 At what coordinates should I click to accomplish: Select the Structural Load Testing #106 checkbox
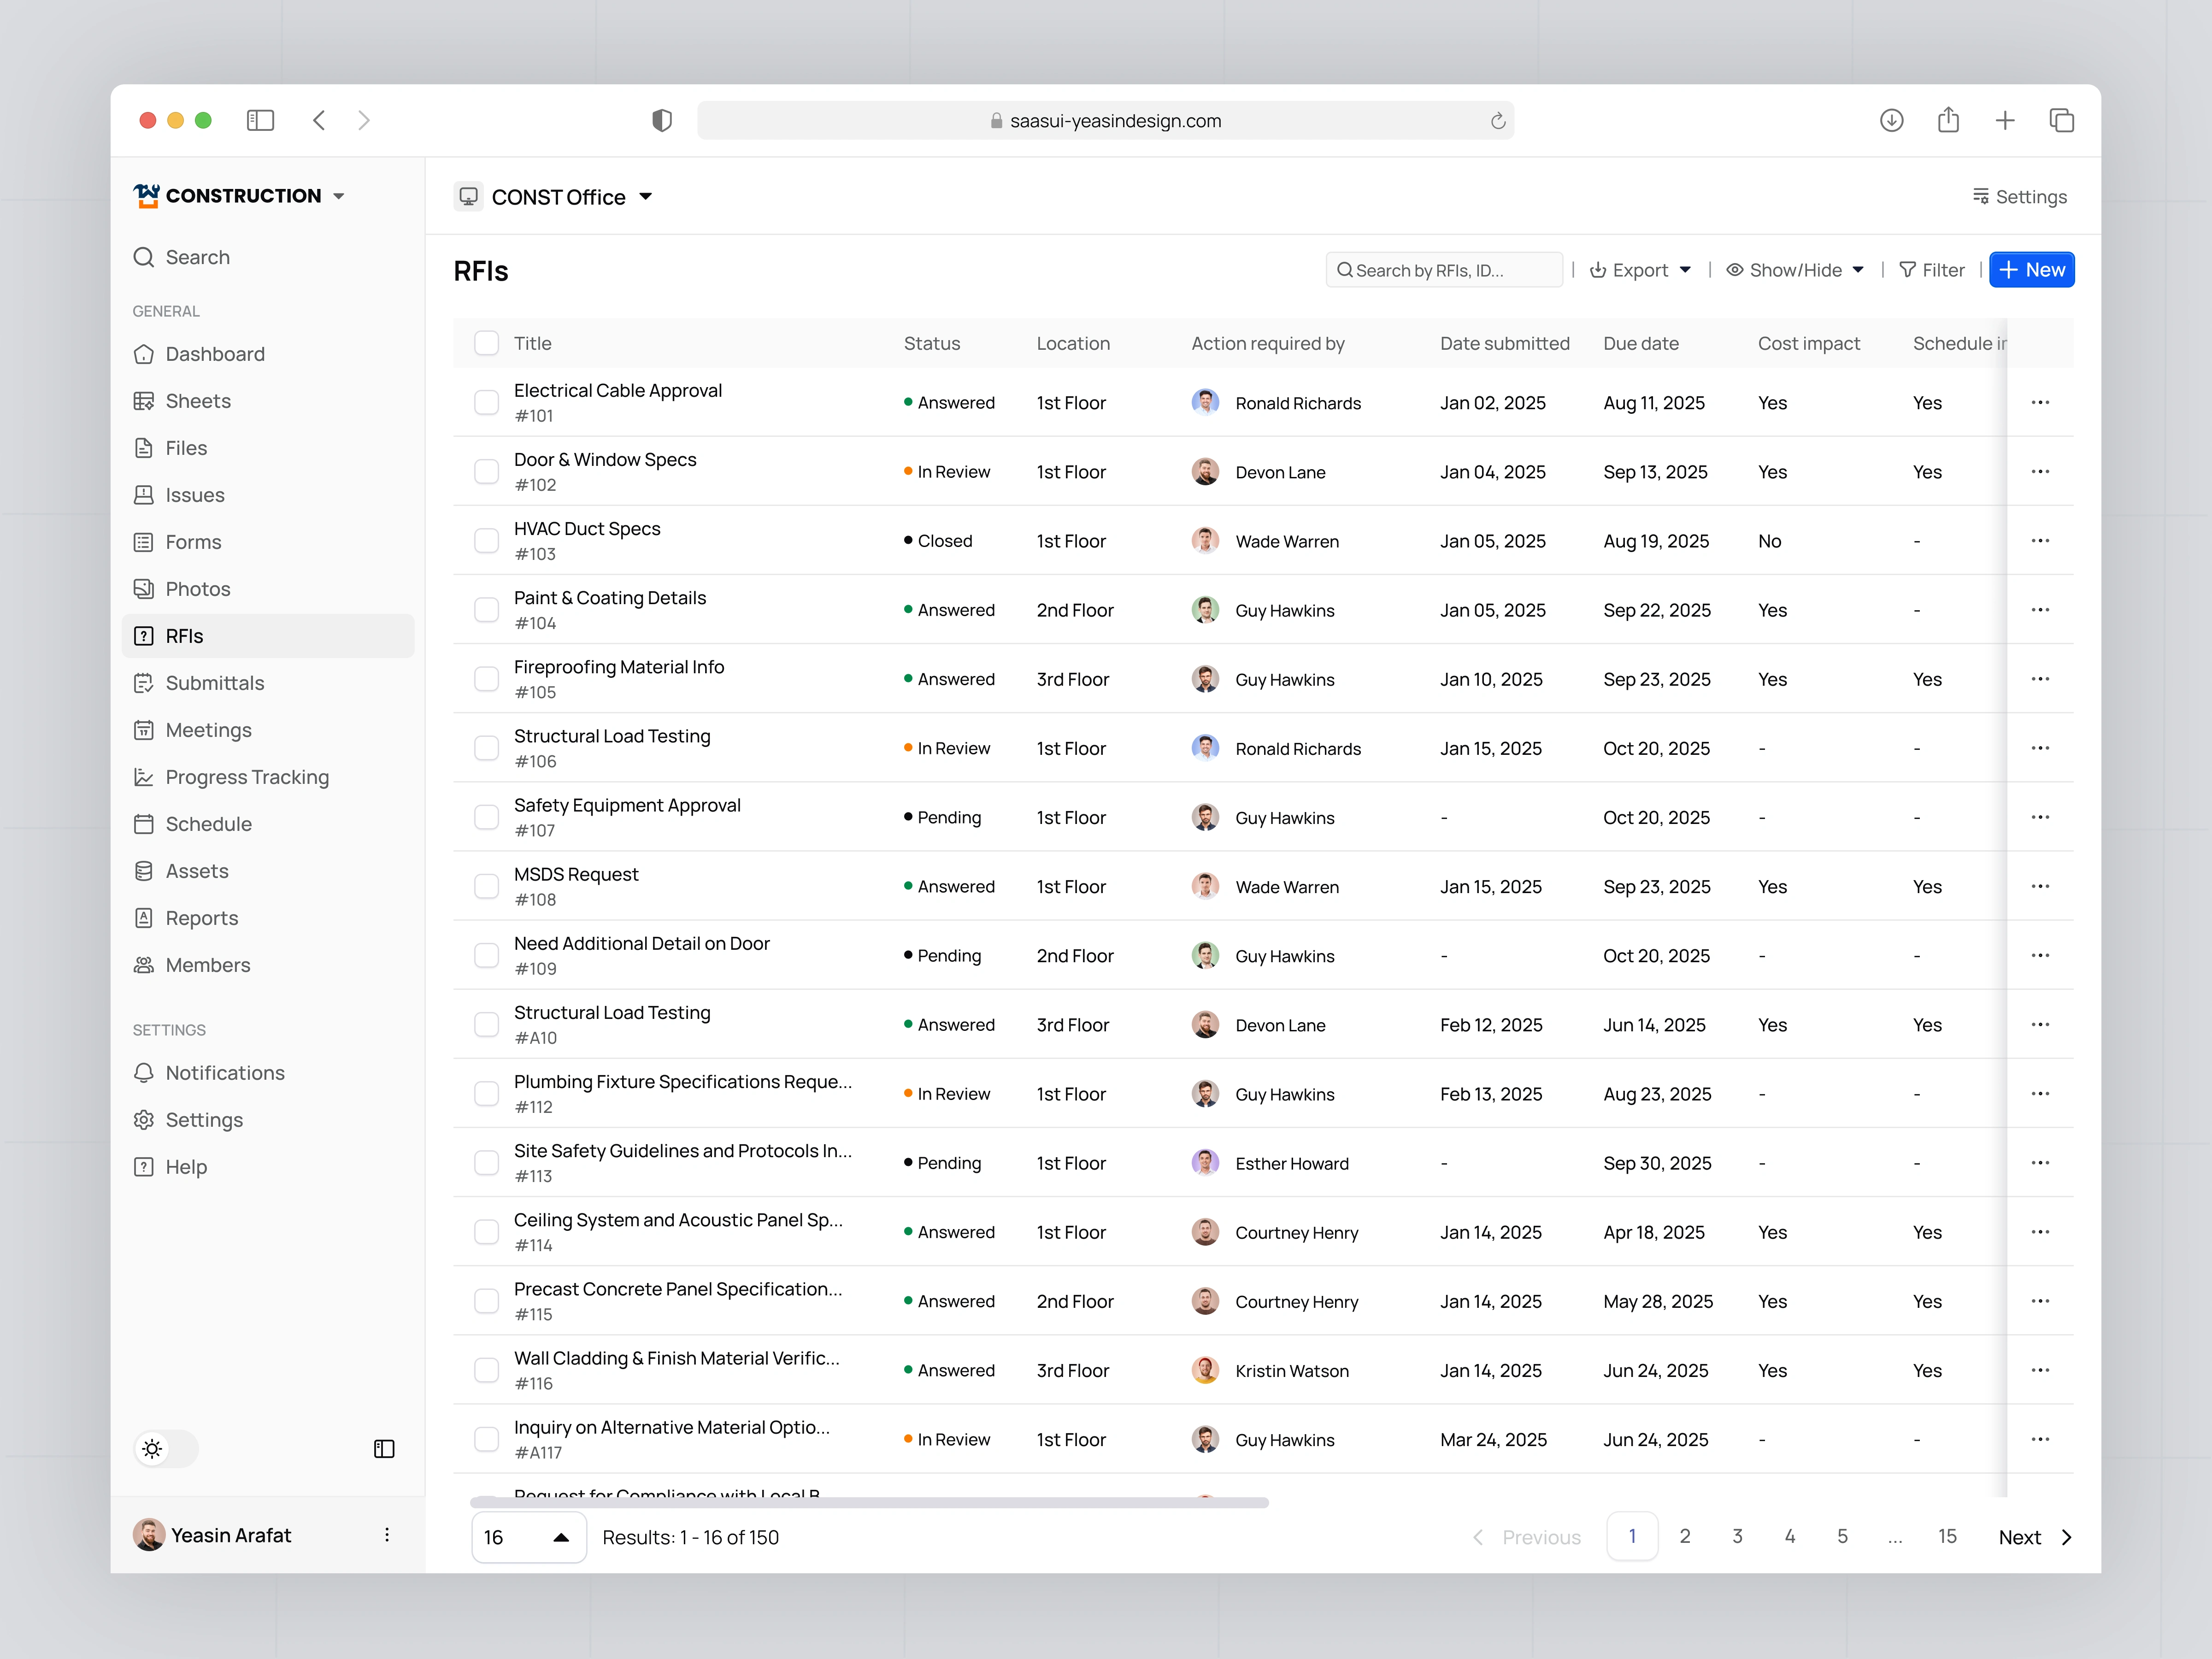click(486, 748)
